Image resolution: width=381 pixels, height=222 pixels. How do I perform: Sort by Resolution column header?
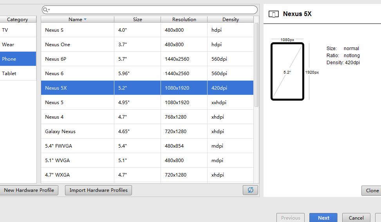184,20
